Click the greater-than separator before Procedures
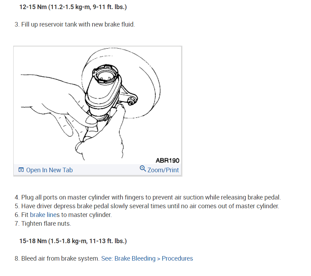The image size is (311, 276). click(159, 259)
